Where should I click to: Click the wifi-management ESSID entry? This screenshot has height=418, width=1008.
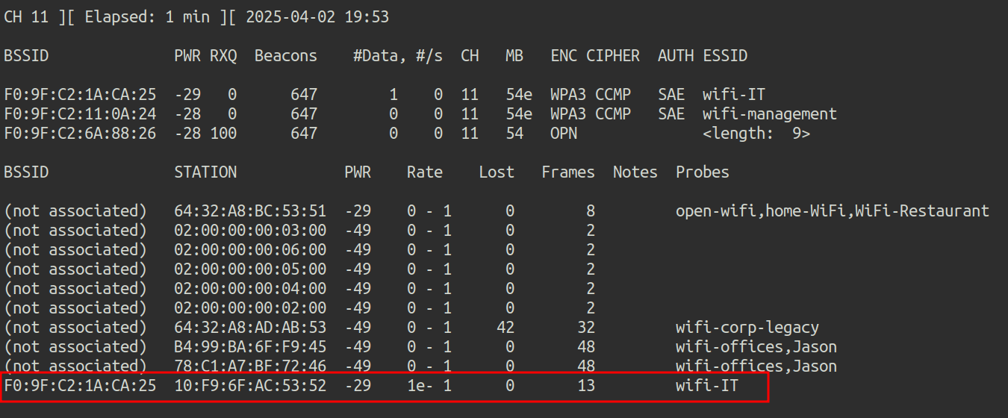pyautogui.click(x=769, y=114)
